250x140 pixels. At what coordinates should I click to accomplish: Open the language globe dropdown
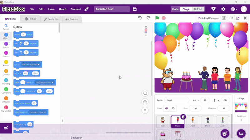coord(234,9)
